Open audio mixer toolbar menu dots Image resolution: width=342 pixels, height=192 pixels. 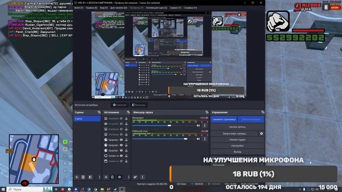click(x=143, y=177)
